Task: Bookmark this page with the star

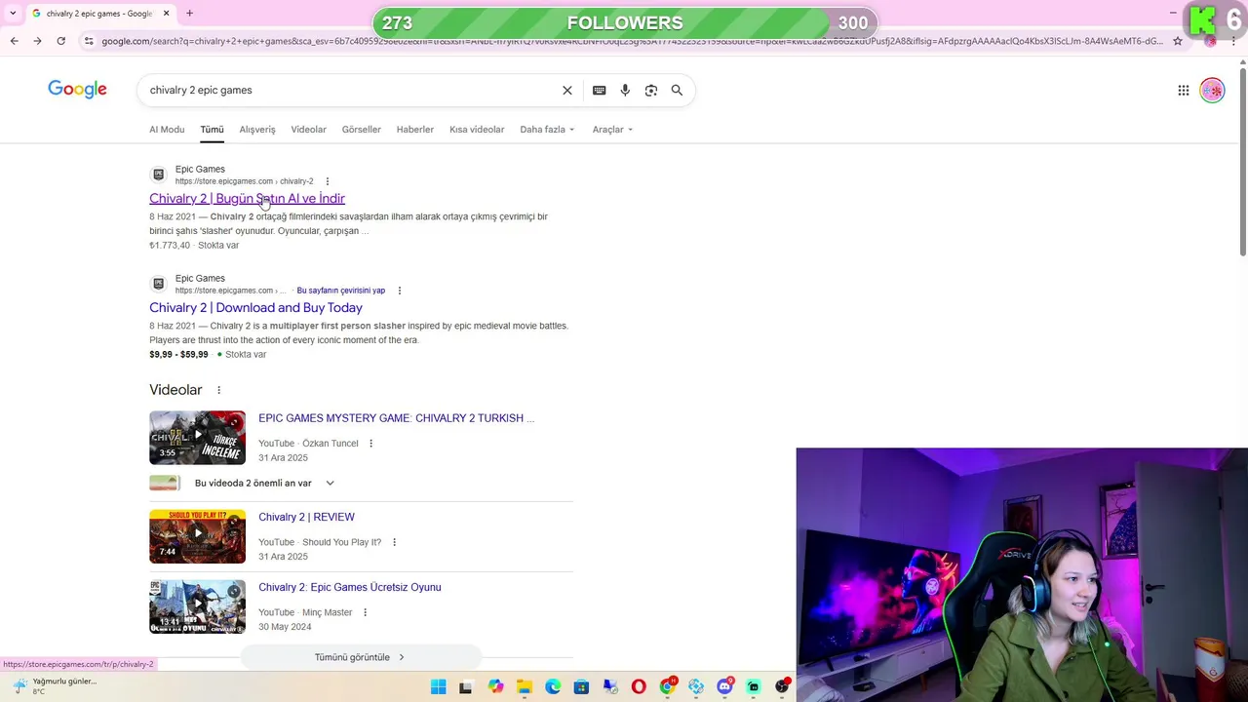Action: pyautogui.click(x=1178, y=41)
